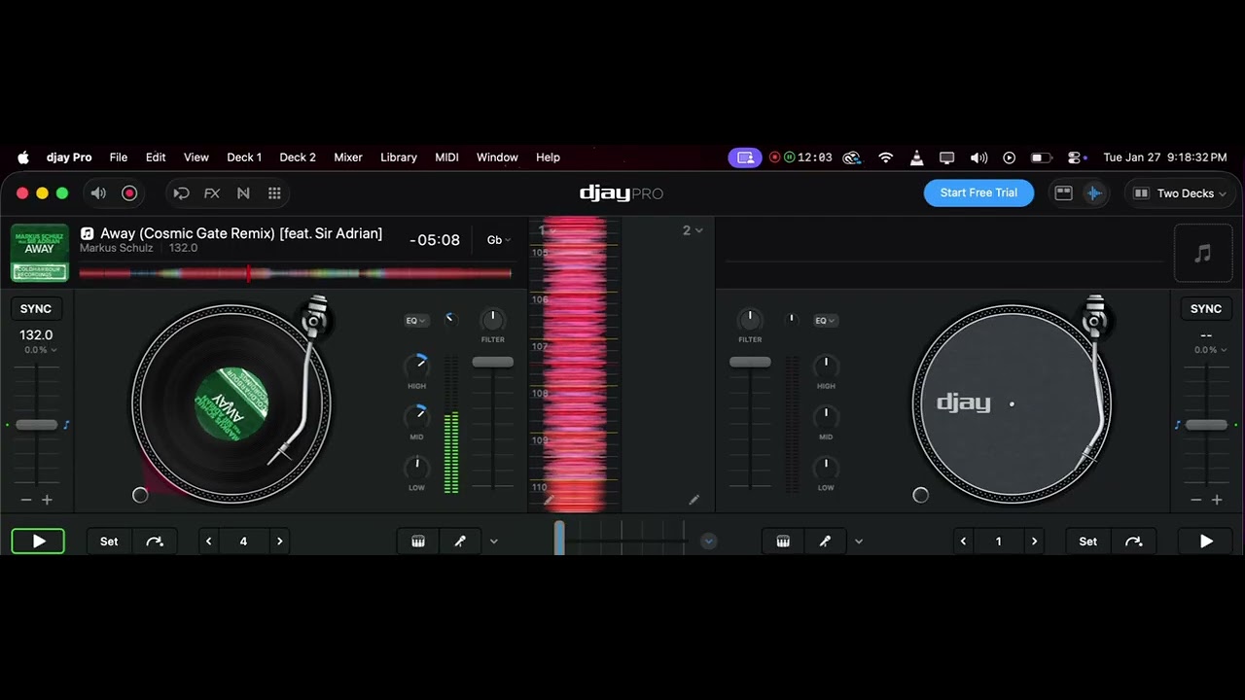Click Set cue button on Deck 2

pyautogui.click(x=1087, y=542)
